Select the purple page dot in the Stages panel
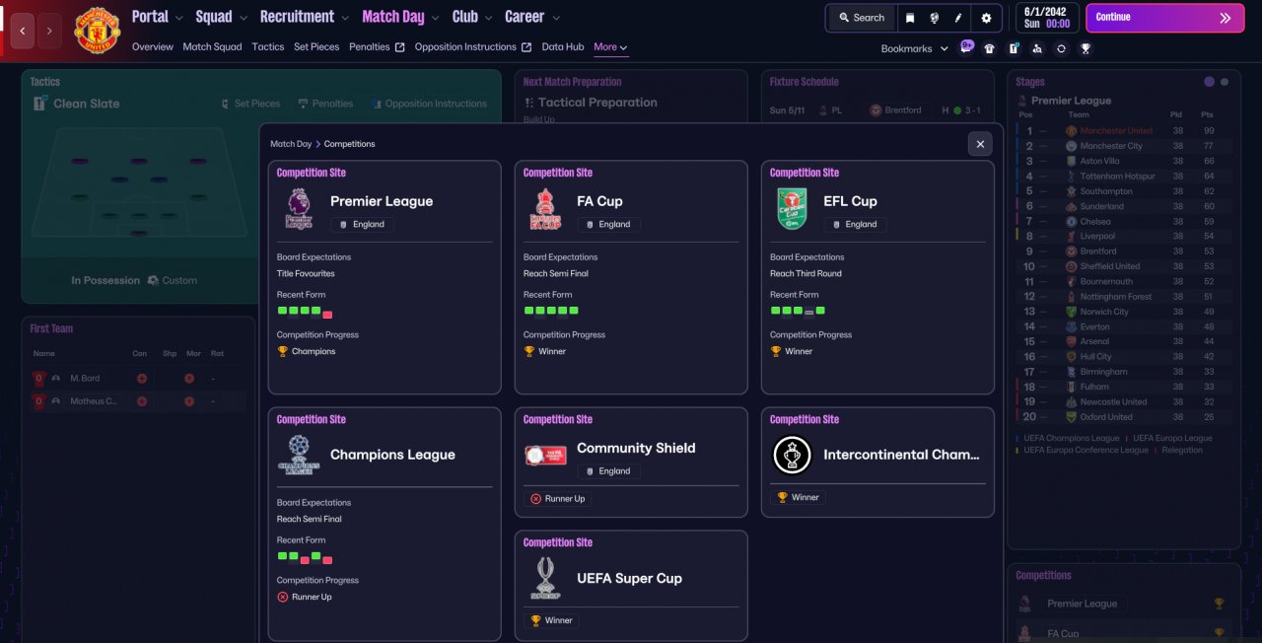 1210,82
